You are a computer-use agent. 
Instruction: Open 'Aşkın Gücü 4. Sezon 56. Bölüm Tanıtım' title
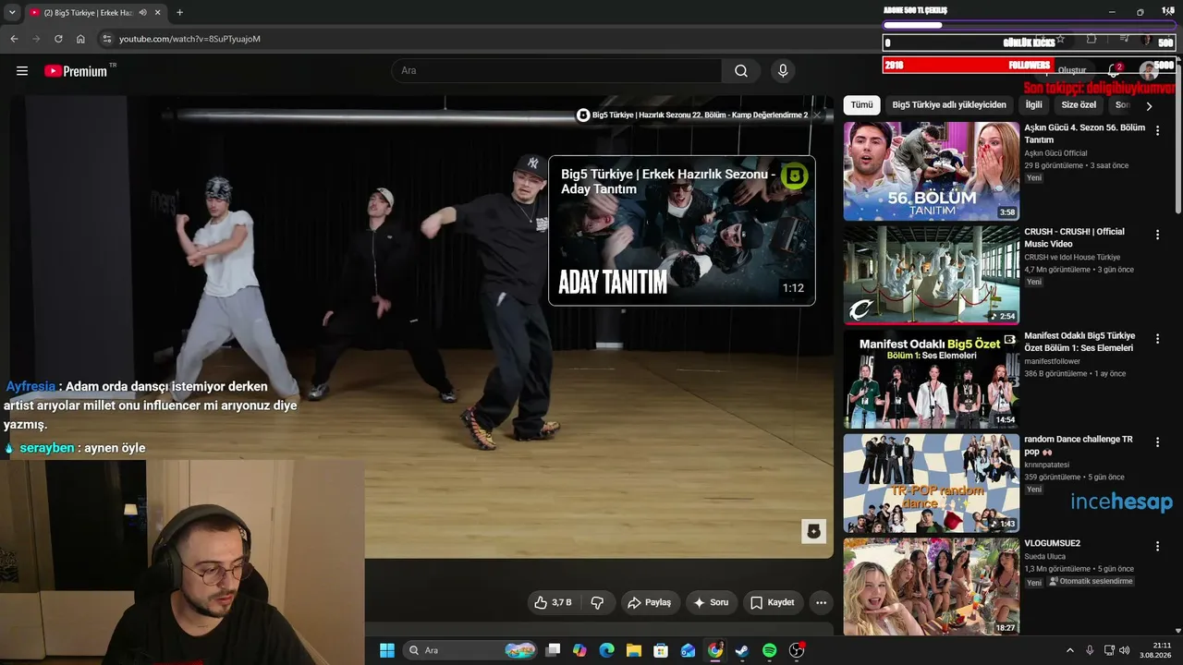1085,134
